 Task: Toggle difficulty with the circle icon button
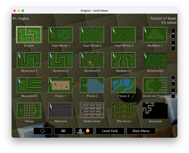(x=43, y=131)
